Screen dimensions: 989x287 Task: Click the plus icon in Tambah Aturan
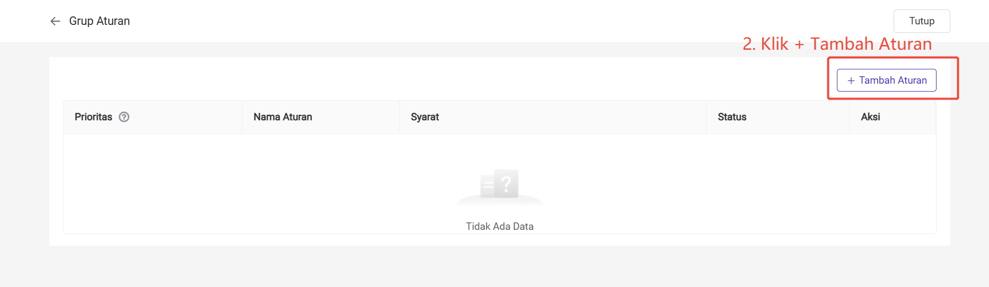pos(851,80)
